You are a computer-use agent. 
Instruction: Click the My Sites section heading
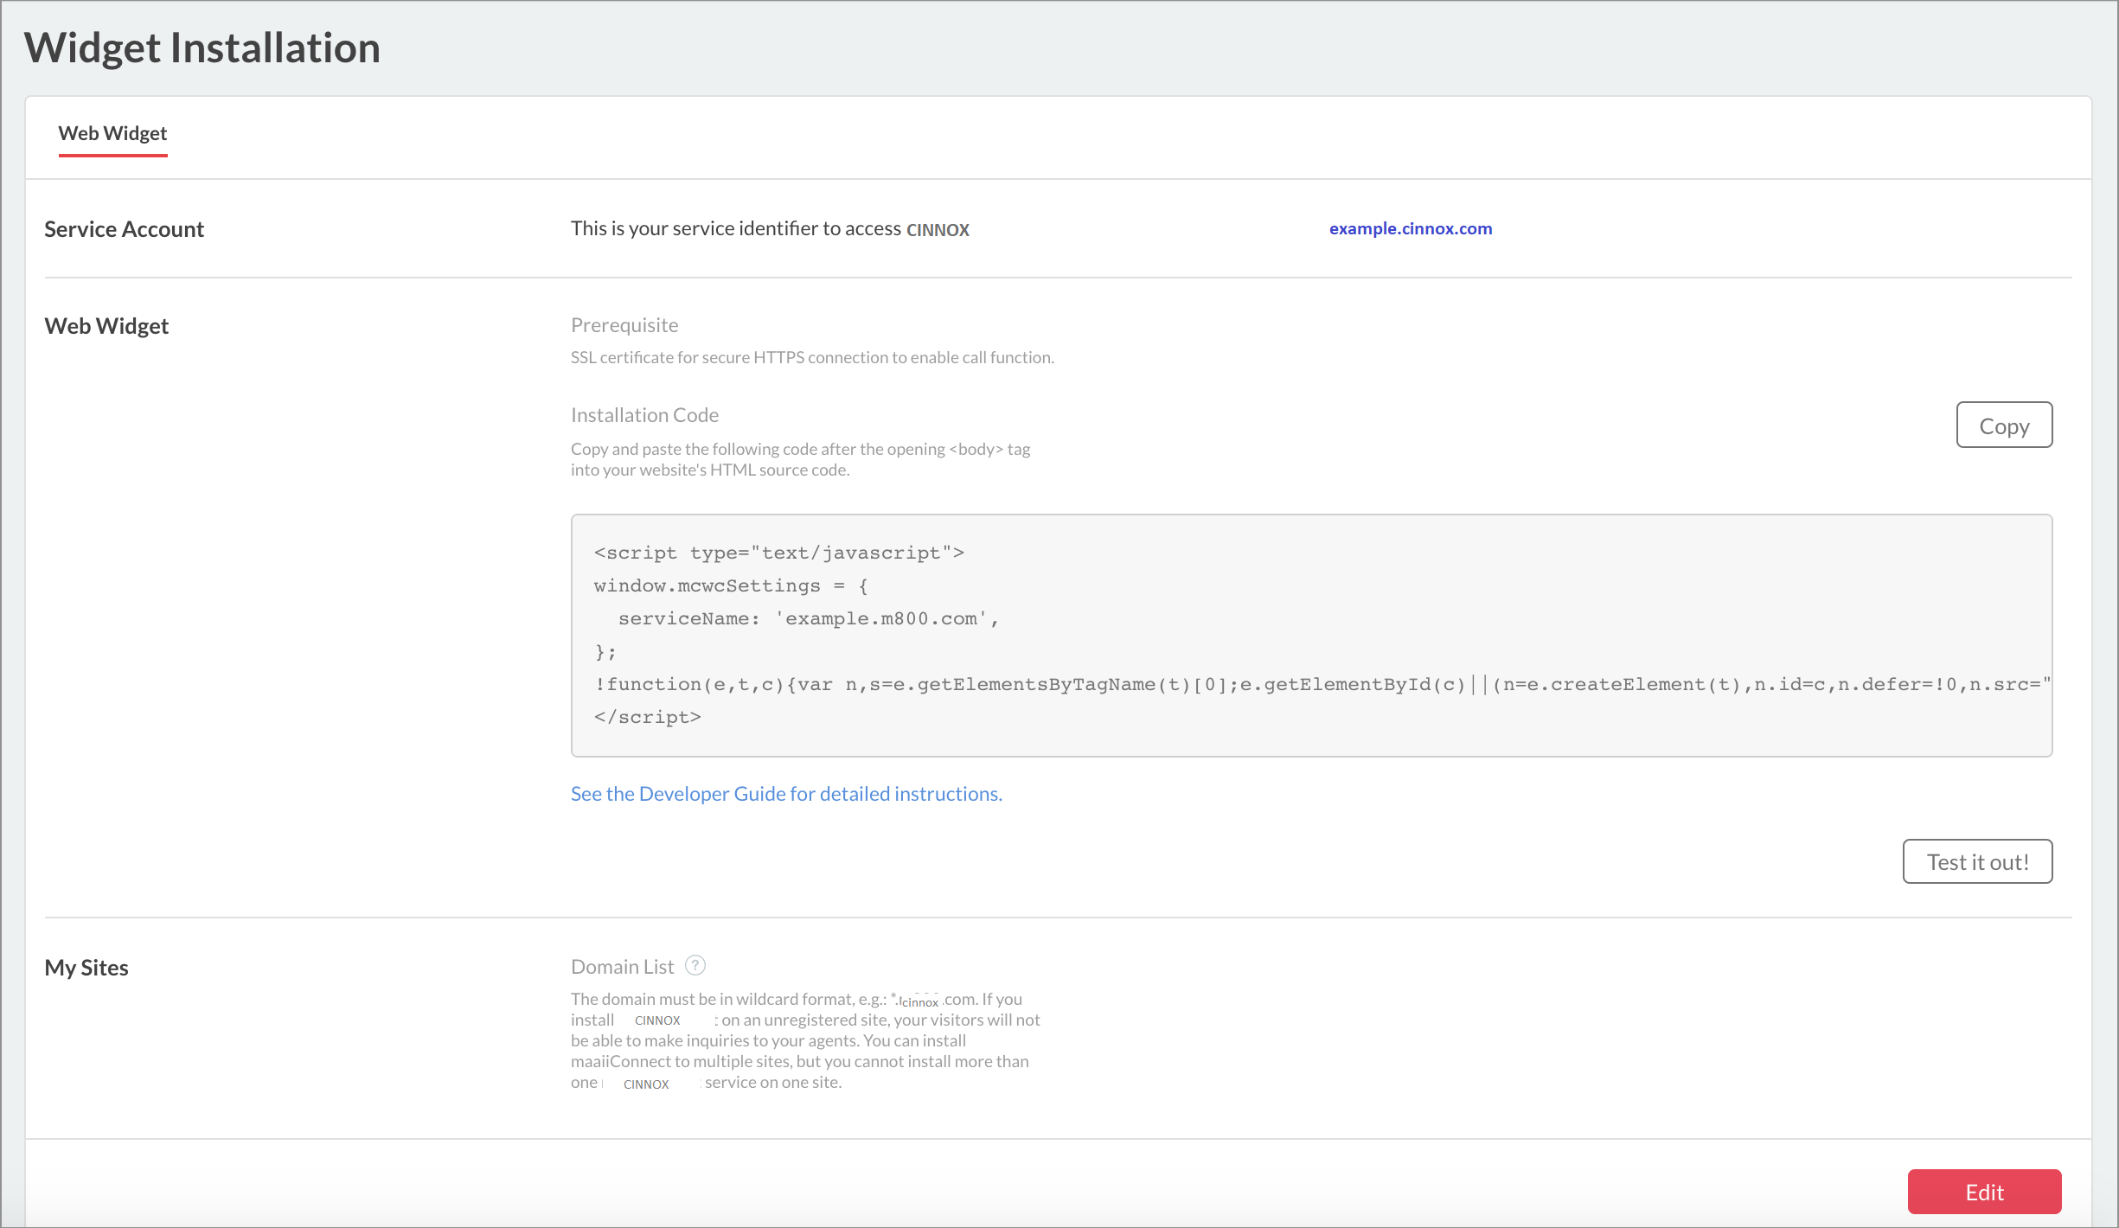(86, 968)
